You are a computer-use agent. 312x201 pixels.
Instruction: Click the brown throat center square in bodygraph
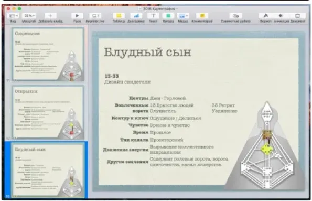tap(267, 134)
